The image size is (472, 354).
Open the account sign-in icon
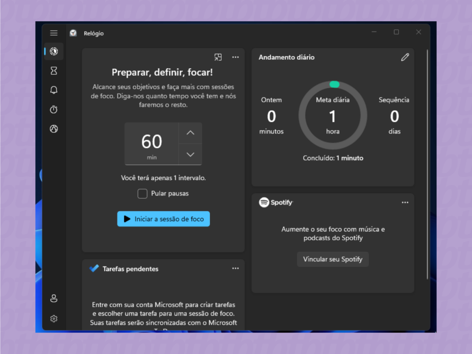click(x=53, y=298)
